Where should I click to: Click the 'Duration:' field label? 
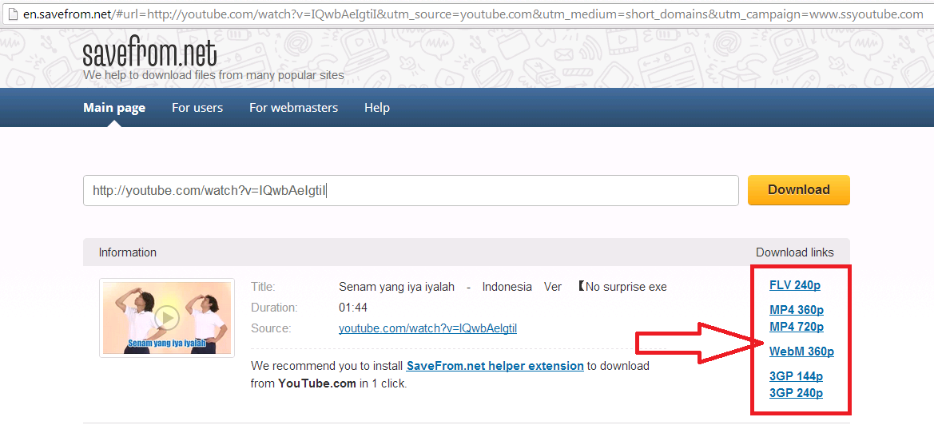(274, 308)
